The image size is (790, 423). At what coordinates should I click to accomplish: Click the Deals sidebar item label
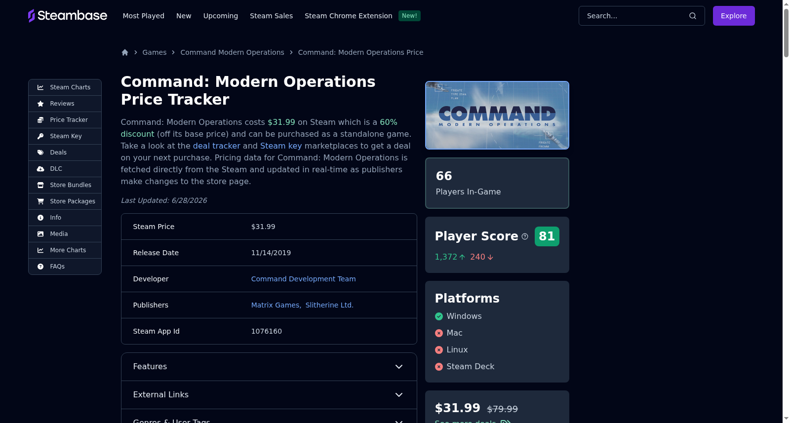point(58,153)
